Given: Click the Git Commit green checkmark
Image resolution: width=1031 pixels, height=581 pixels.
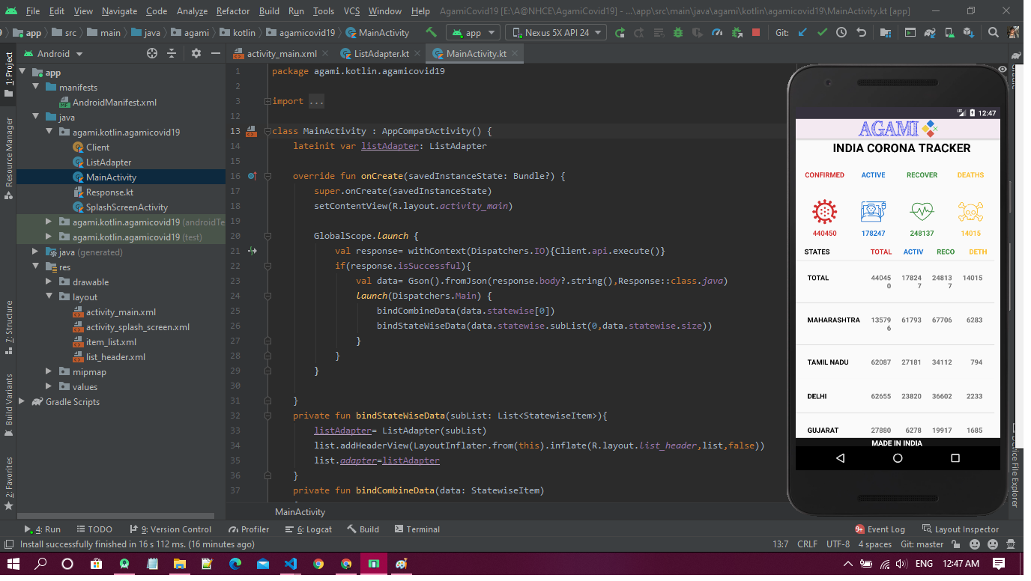Looking at the screenshot, I should (822, 33).
